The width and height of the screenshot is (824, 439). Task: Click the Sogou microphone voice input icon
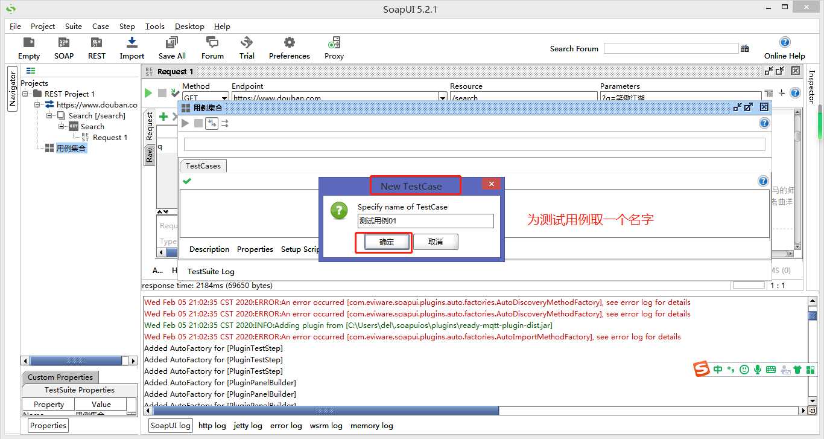[757, 369]
